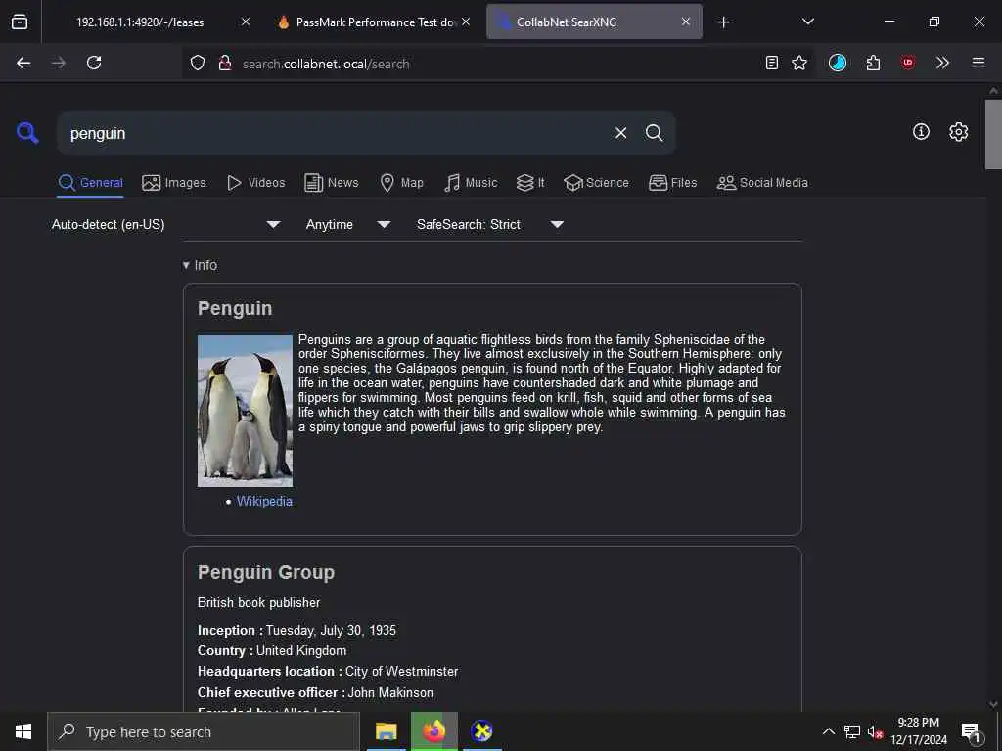Open the SafeSearch: Strict dropdown
Screen dimensions: 1002x751
coord(489,224)
